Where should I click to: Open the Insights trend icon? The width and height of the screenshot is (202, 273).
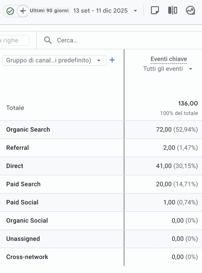click(190, 11)
